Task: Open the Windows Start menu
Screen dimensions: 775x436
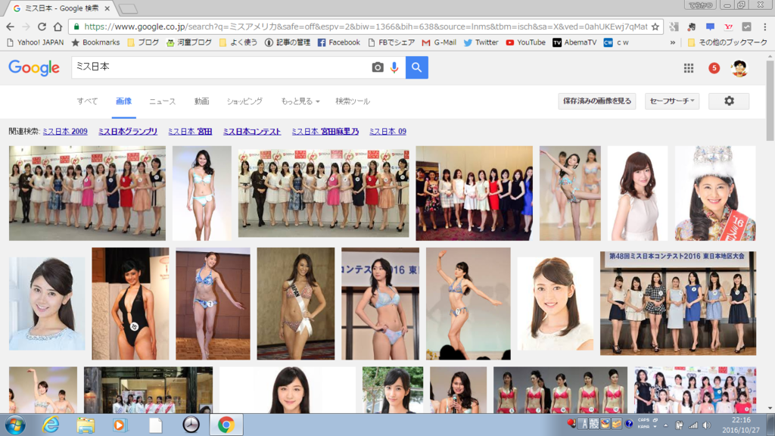Action: pyautogui.click(x=15, y=425)
